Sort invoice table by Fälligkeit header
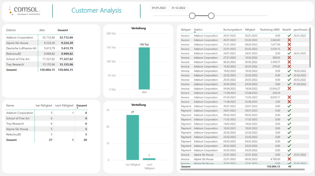Image resolution: width=315 pixels, height=176 pixels. [x=250, y=30]
